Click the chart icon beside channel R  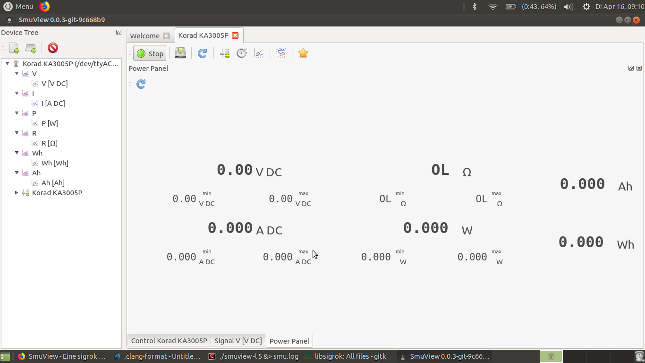coord(25,133)
